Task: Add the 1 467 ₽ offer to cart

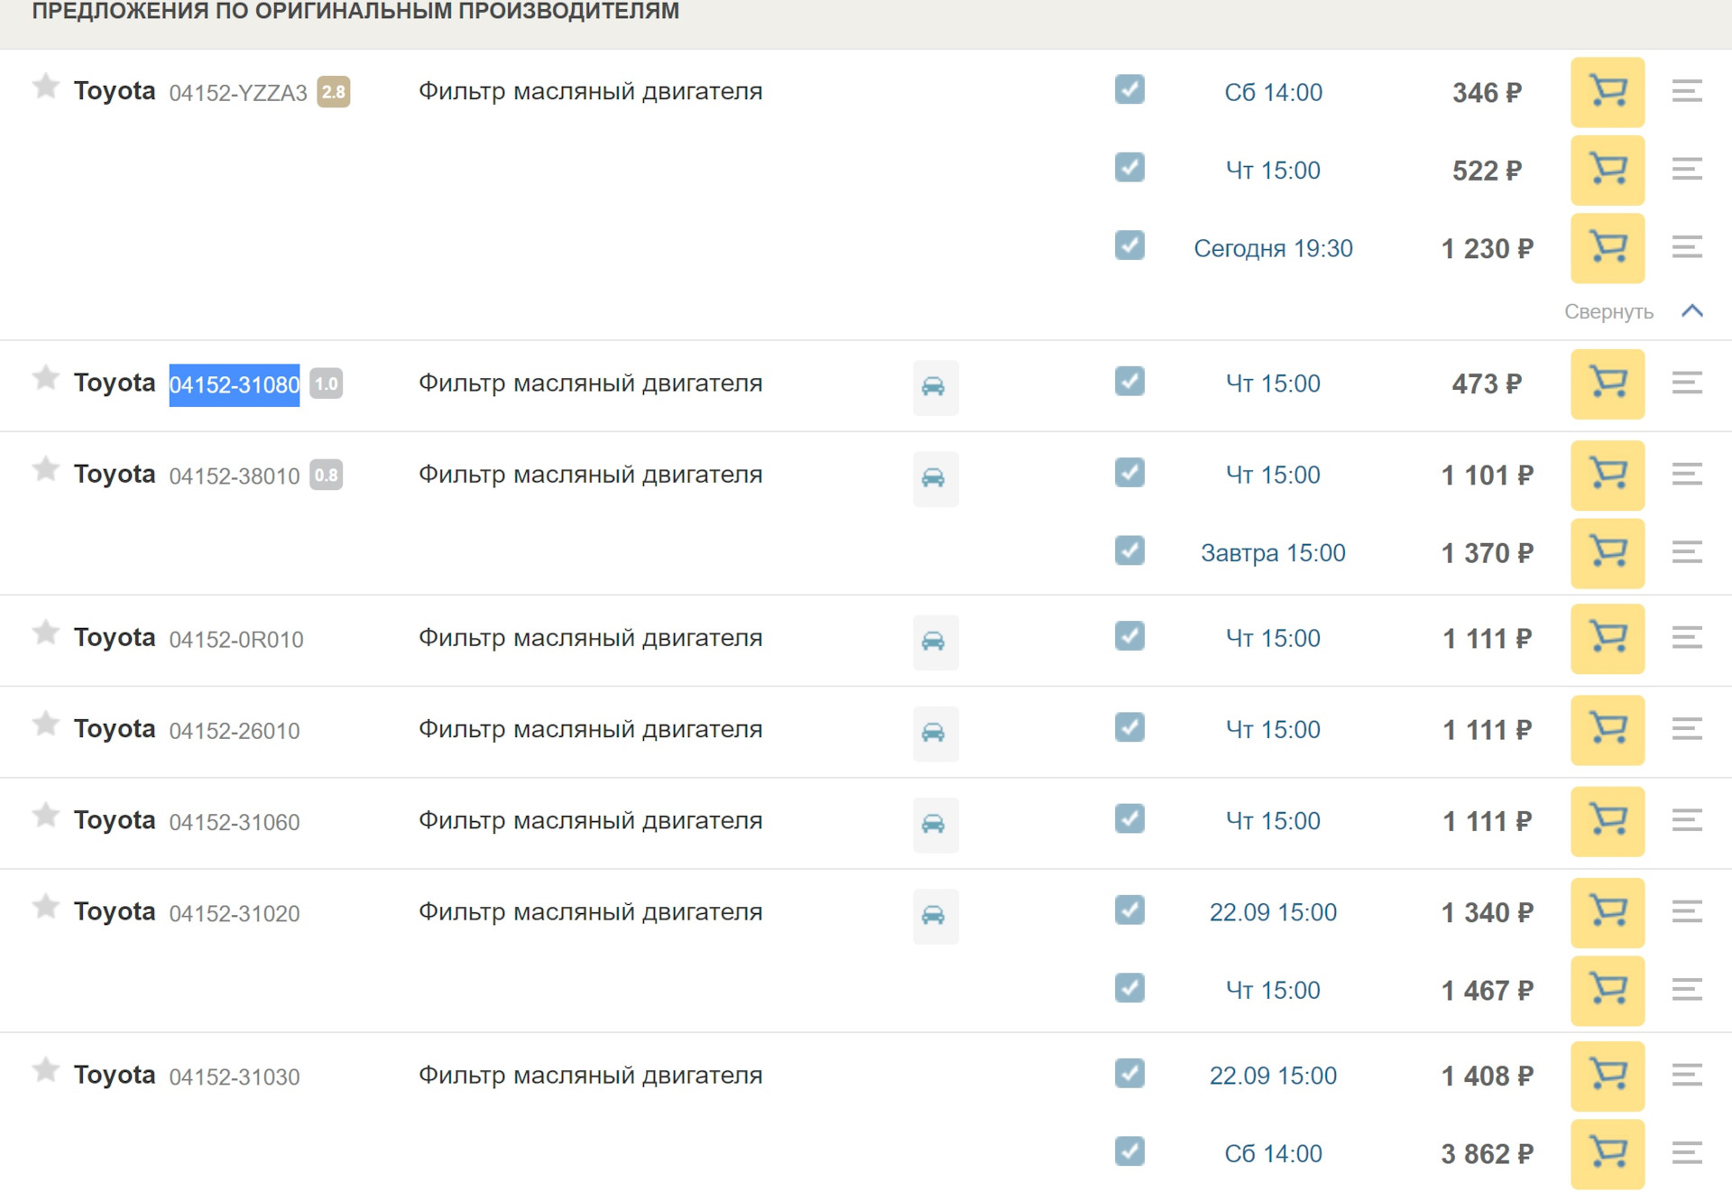Action: 1608,991
